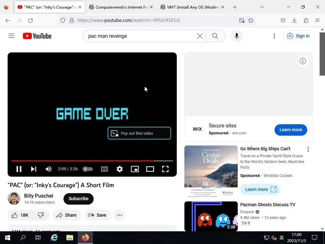This screenshot has width=325, height=244.
Task: Activate the miniplayer icon
Action: click(135, 169)
